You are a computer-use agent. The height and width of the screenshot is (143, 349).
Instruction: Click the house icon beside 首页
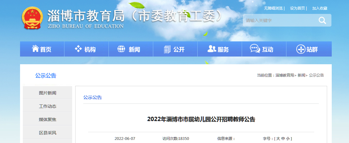pos(35,48)
